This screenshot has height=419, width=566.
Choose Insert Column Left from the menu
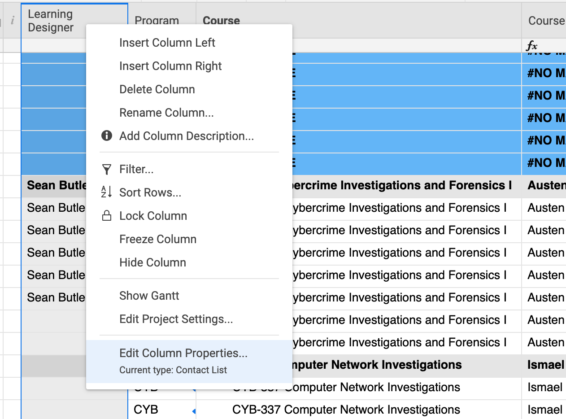[x=167, y=43]
